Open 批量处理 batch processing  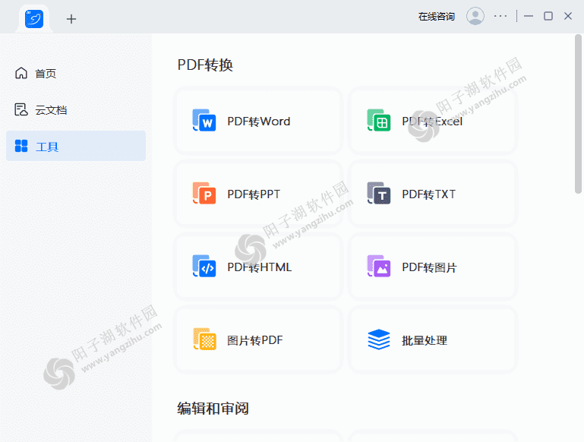pyautogui.click(x=433, y=339)
